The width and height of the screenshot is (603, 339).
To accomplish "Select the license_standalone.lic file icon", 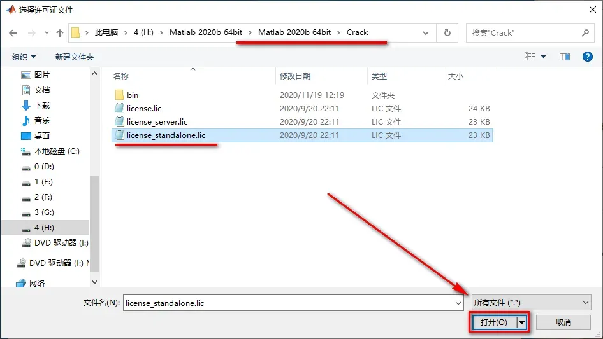I will 120,135.
